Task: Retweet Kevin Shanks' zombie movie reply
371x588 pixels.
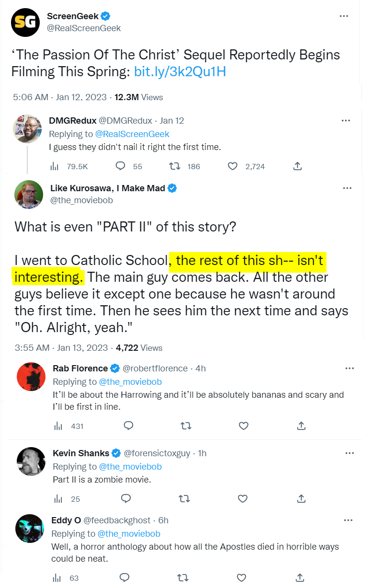Action: (x=183, y=499)
